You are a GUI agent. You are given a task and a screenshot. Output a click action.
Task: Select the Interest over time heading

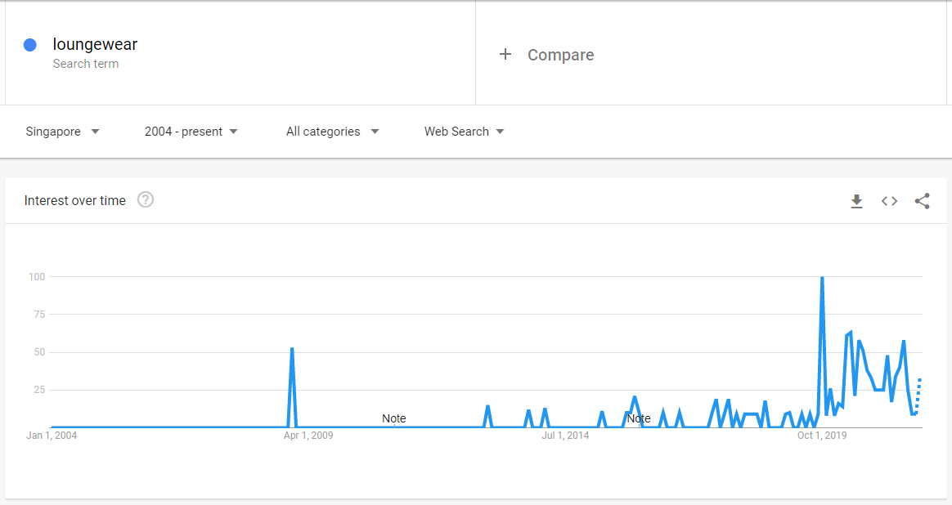click(74, 200)
